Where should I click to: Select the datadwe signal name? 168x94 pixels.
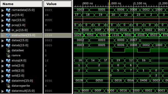pos(18,50)
